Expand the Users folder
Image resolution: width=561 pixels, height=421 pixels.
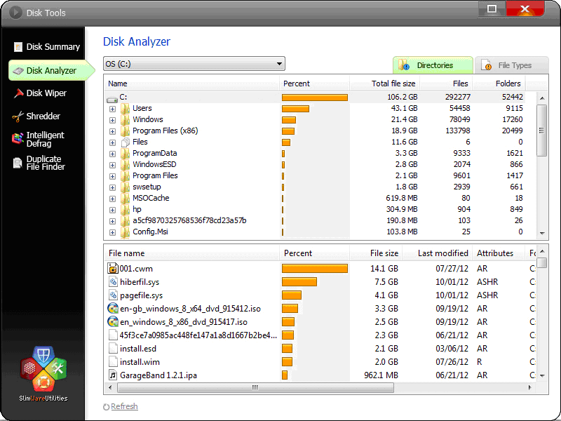[112, 109]
